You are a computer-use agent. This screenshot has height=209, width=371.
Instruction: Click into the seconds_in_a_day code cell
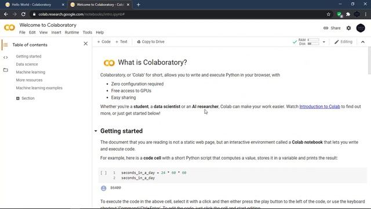coord(232,175)
